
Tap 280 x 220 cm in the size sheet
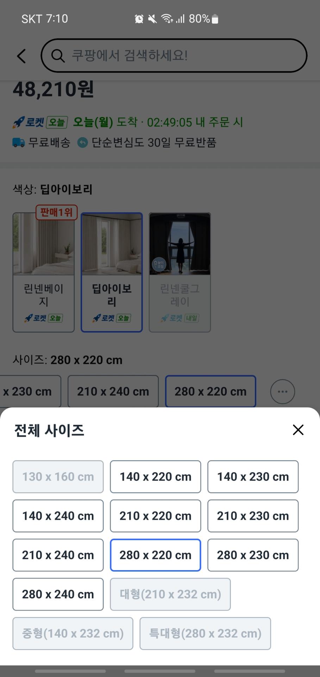(155, 555)
